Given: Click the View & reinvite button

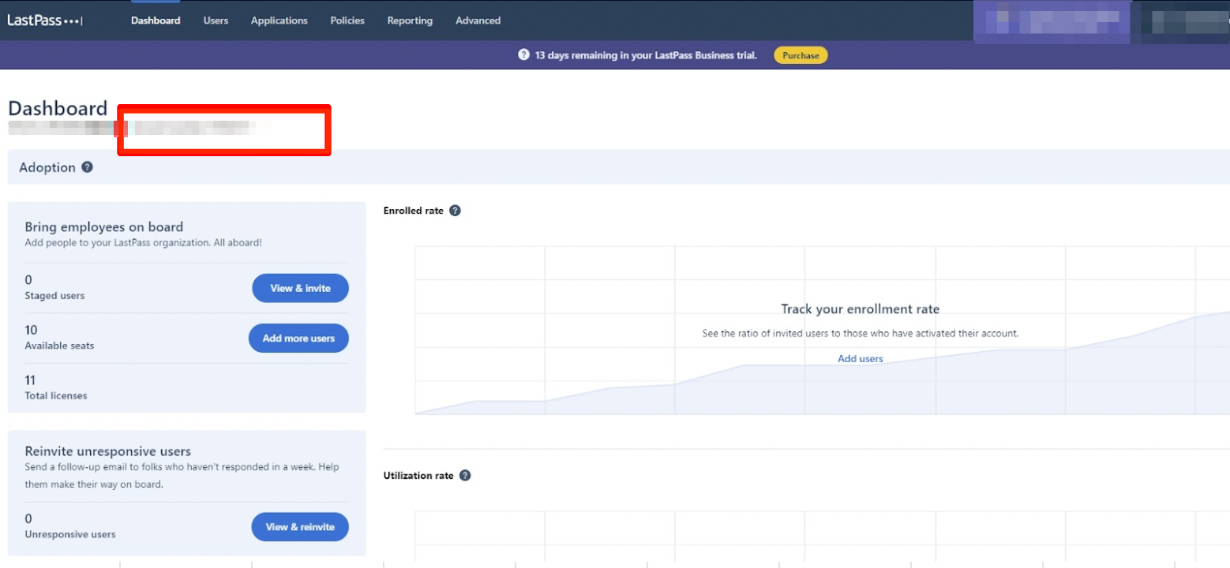Looking at the screenshot, I should click(300, 527).
